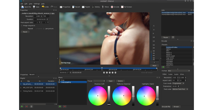The width and height of the screenshot is (213, 110).
Task: Open the Settings menu
Action: point(37,4)
